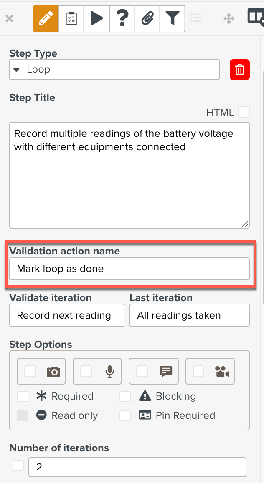Image resolution: width=264 pixels, height=483 pixels.
Task: Select the pencil edit tab
Action: pyautogui.click(x=46, y=18)
